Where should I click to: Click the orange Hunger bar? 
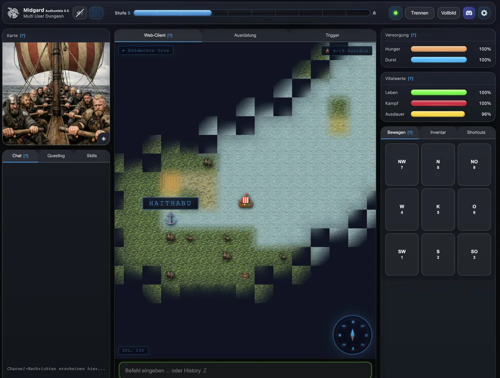(x=439, y=49)
